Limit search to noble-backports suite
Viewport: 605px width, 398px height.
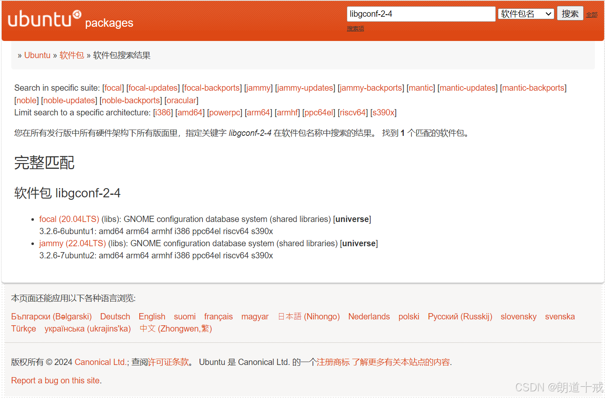click(131, 100)
